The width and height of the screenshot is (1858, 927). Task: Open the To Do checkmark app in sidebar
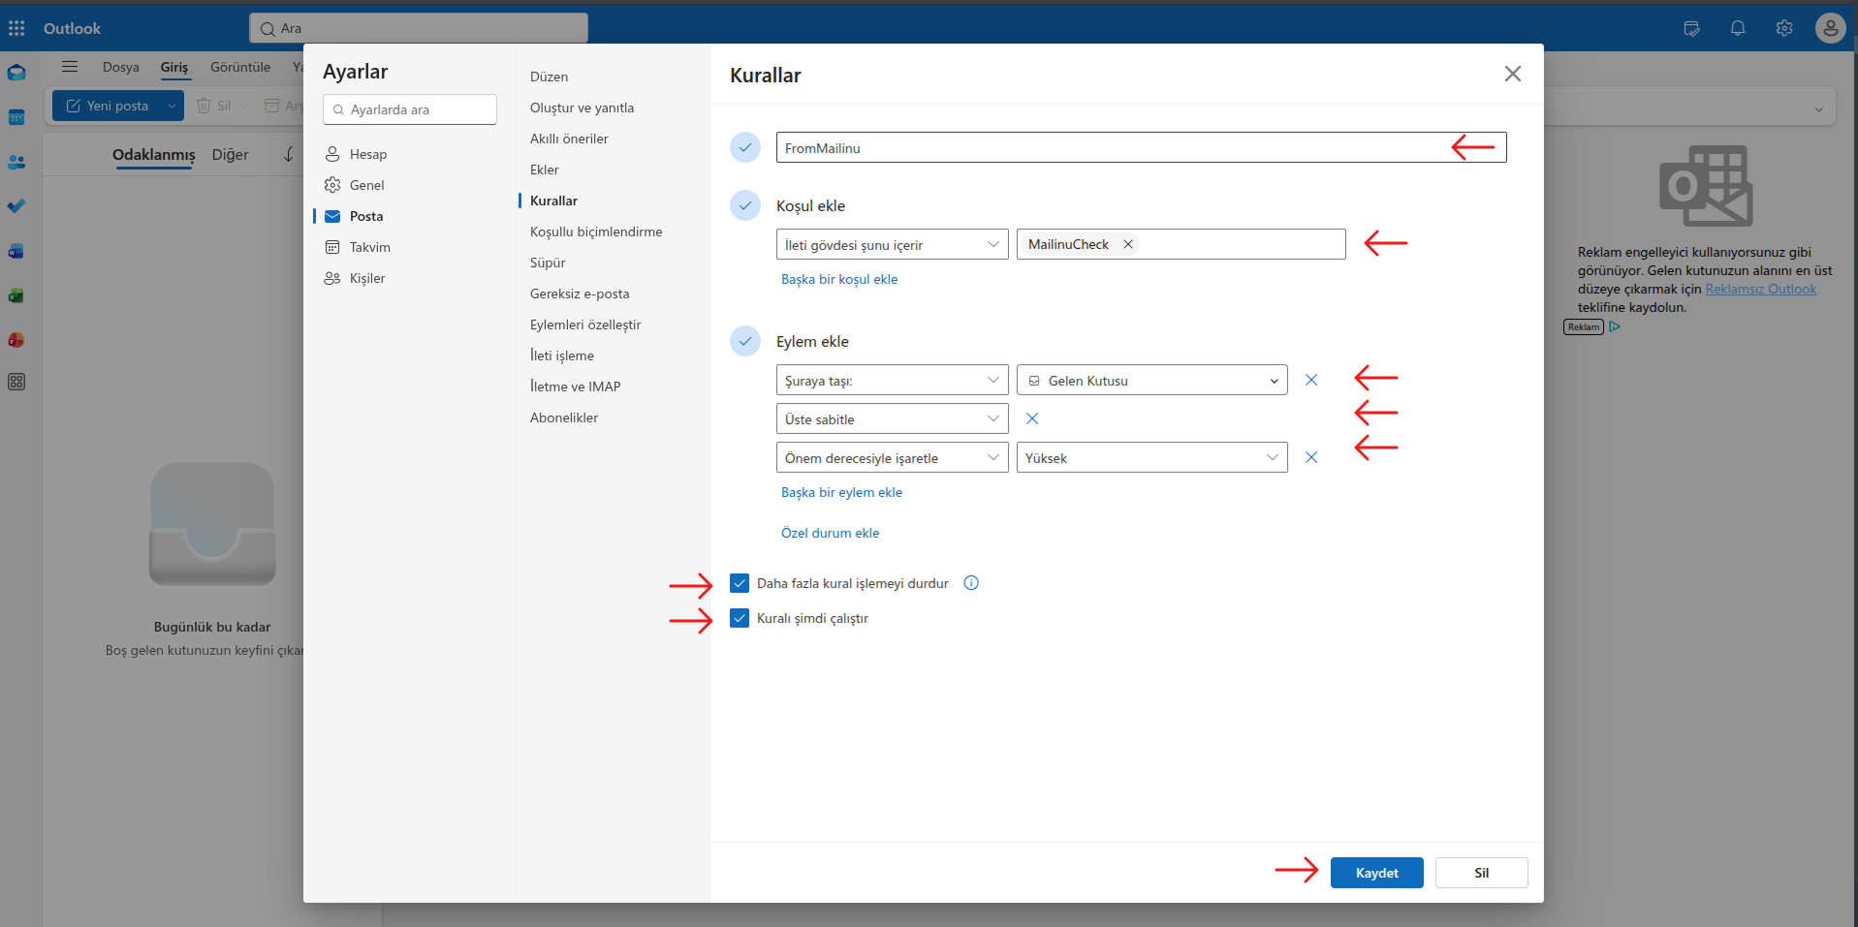(x=16, y=205)
